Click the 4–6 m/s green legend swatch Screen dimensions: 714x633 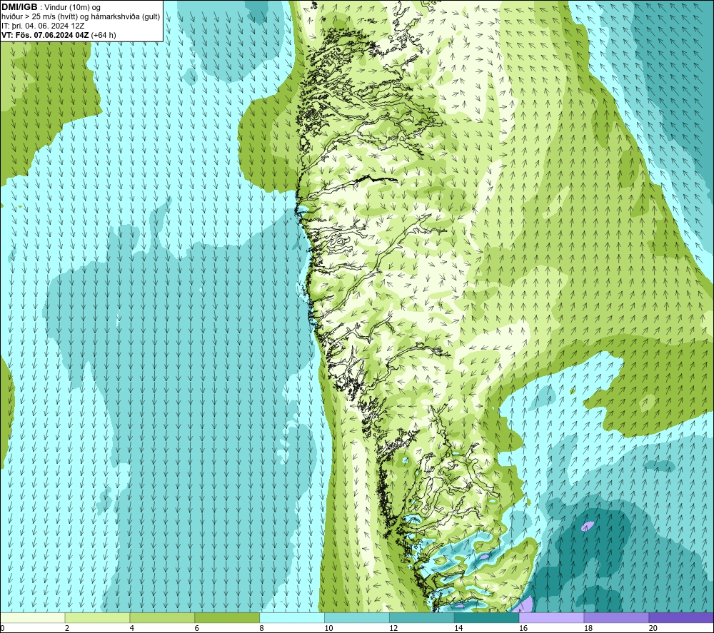pos(162,618)
